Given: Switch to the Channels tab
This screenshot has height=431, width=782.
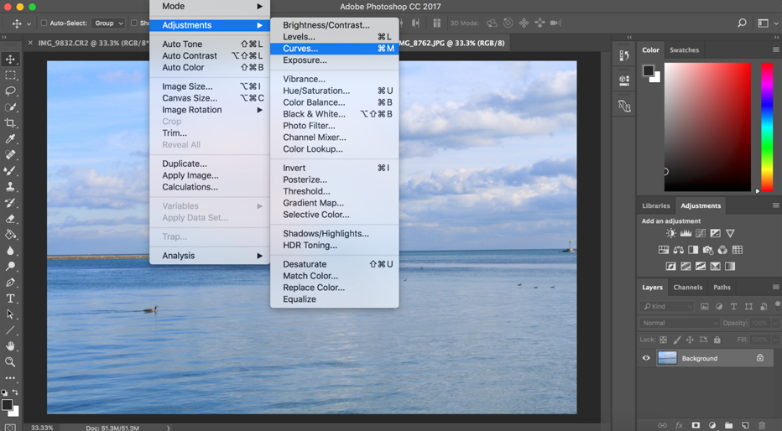Looking at the screenshot, I should [688, 287].
